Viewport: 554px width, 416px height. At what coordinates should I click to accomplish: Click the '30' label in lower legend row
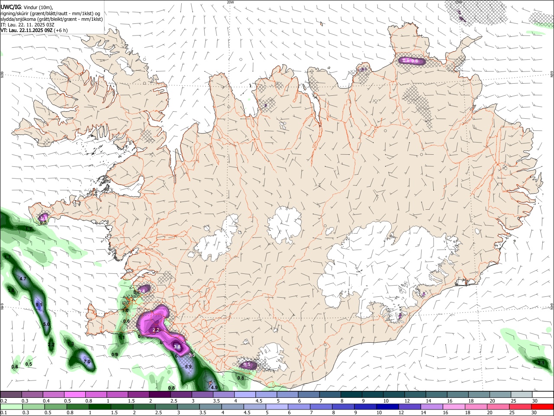click(x=535, y=413)
